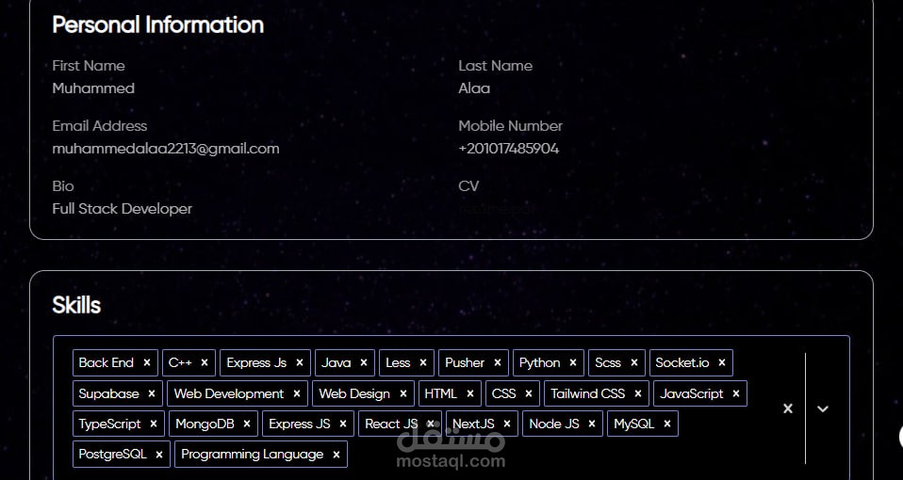Expand the skills dropdown chevron
The image size is (903, 480).
(823, 408)
